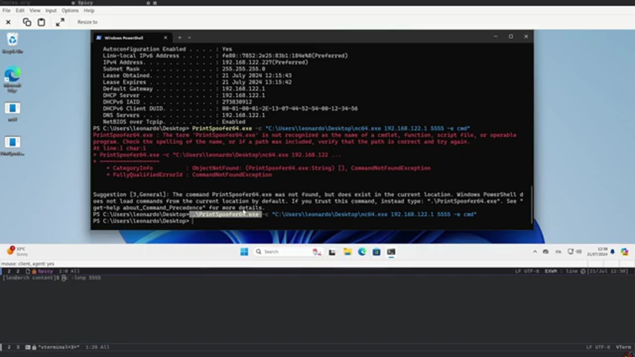
Task: Open the Microsoft Edge desktop shortcut
Action: click(x=12, y=79)
